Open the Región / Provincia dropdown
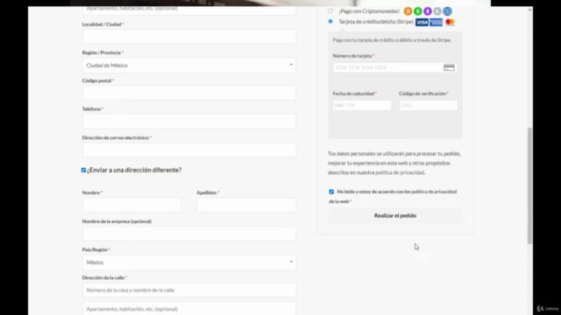Image resolution: width=561 pixels, height=315 pixels. click(189, 66)
